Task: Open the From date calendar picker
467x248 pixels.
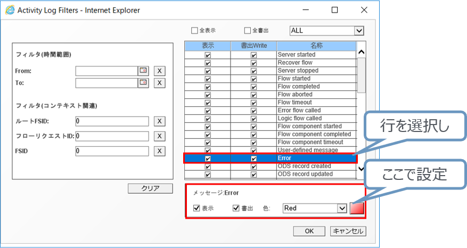Action: pyautogui.click(x=143, y=71)
